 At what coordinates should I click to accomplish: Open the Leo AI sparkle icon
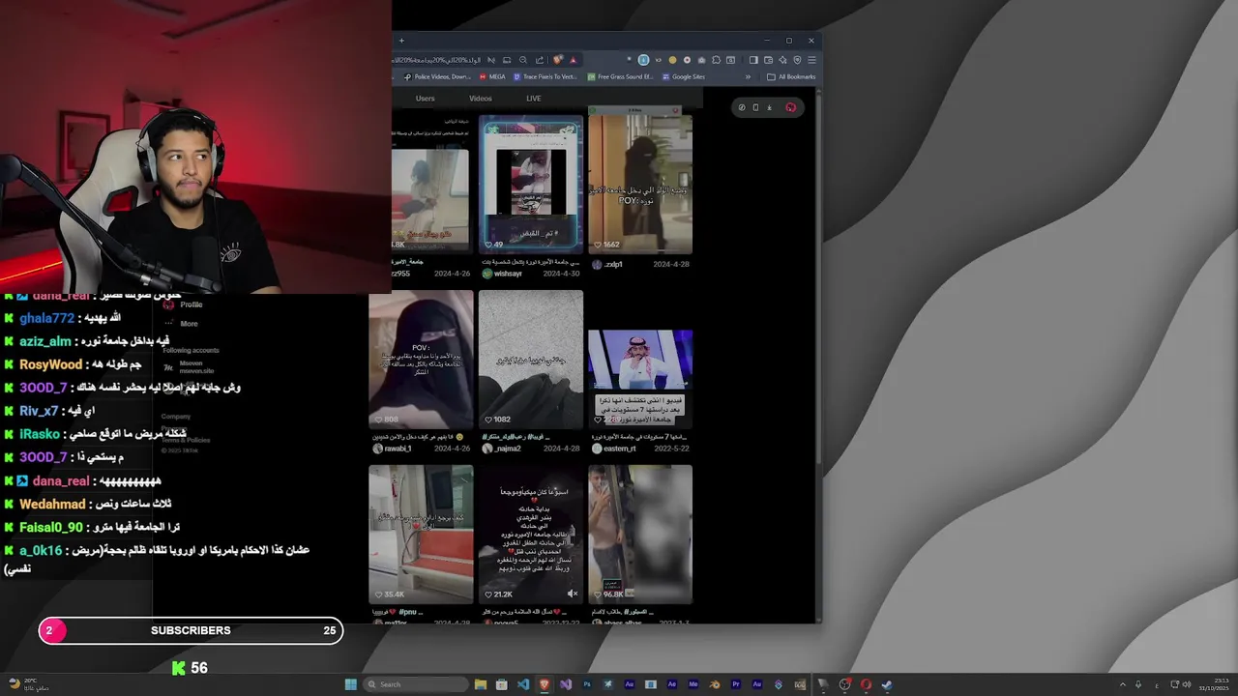[x=782, y=60]
